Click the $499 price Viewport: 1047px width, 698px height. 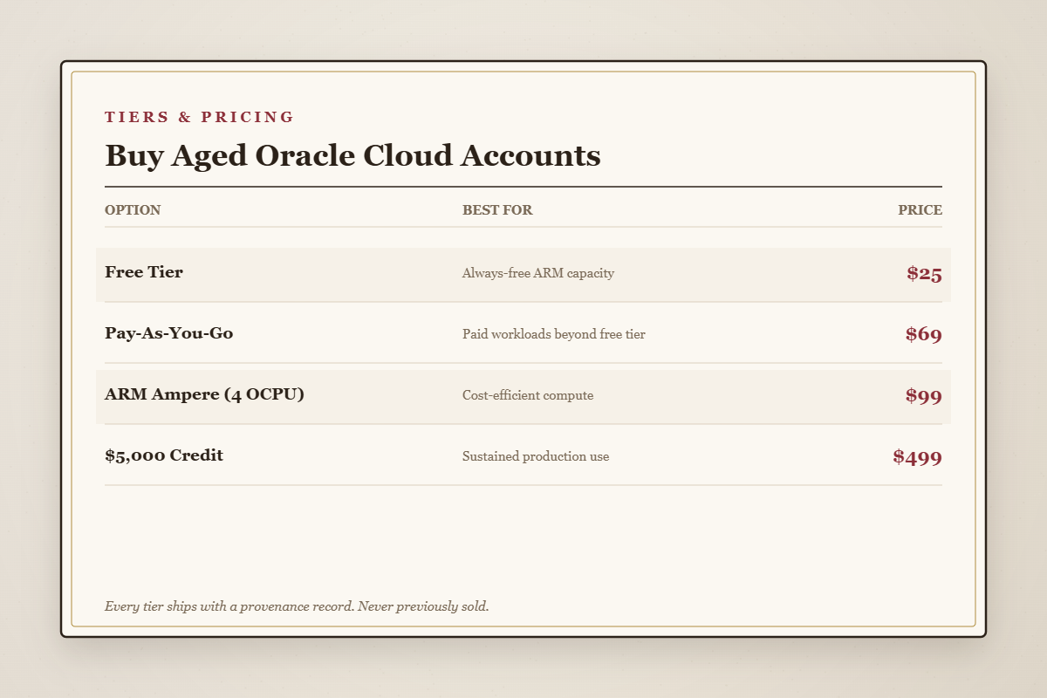[x=918, y=456]
